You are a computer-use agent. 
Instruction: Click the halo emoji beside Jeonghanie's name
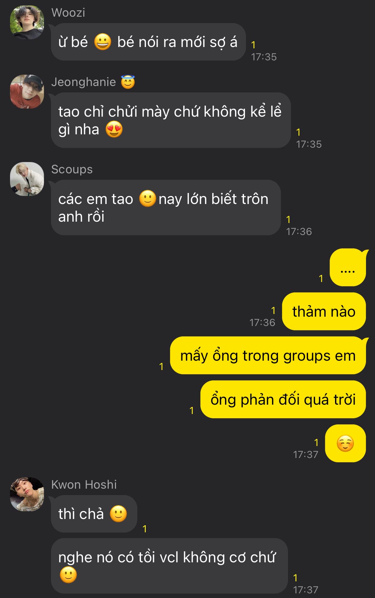pyautogui.click(x=128, y=82)
